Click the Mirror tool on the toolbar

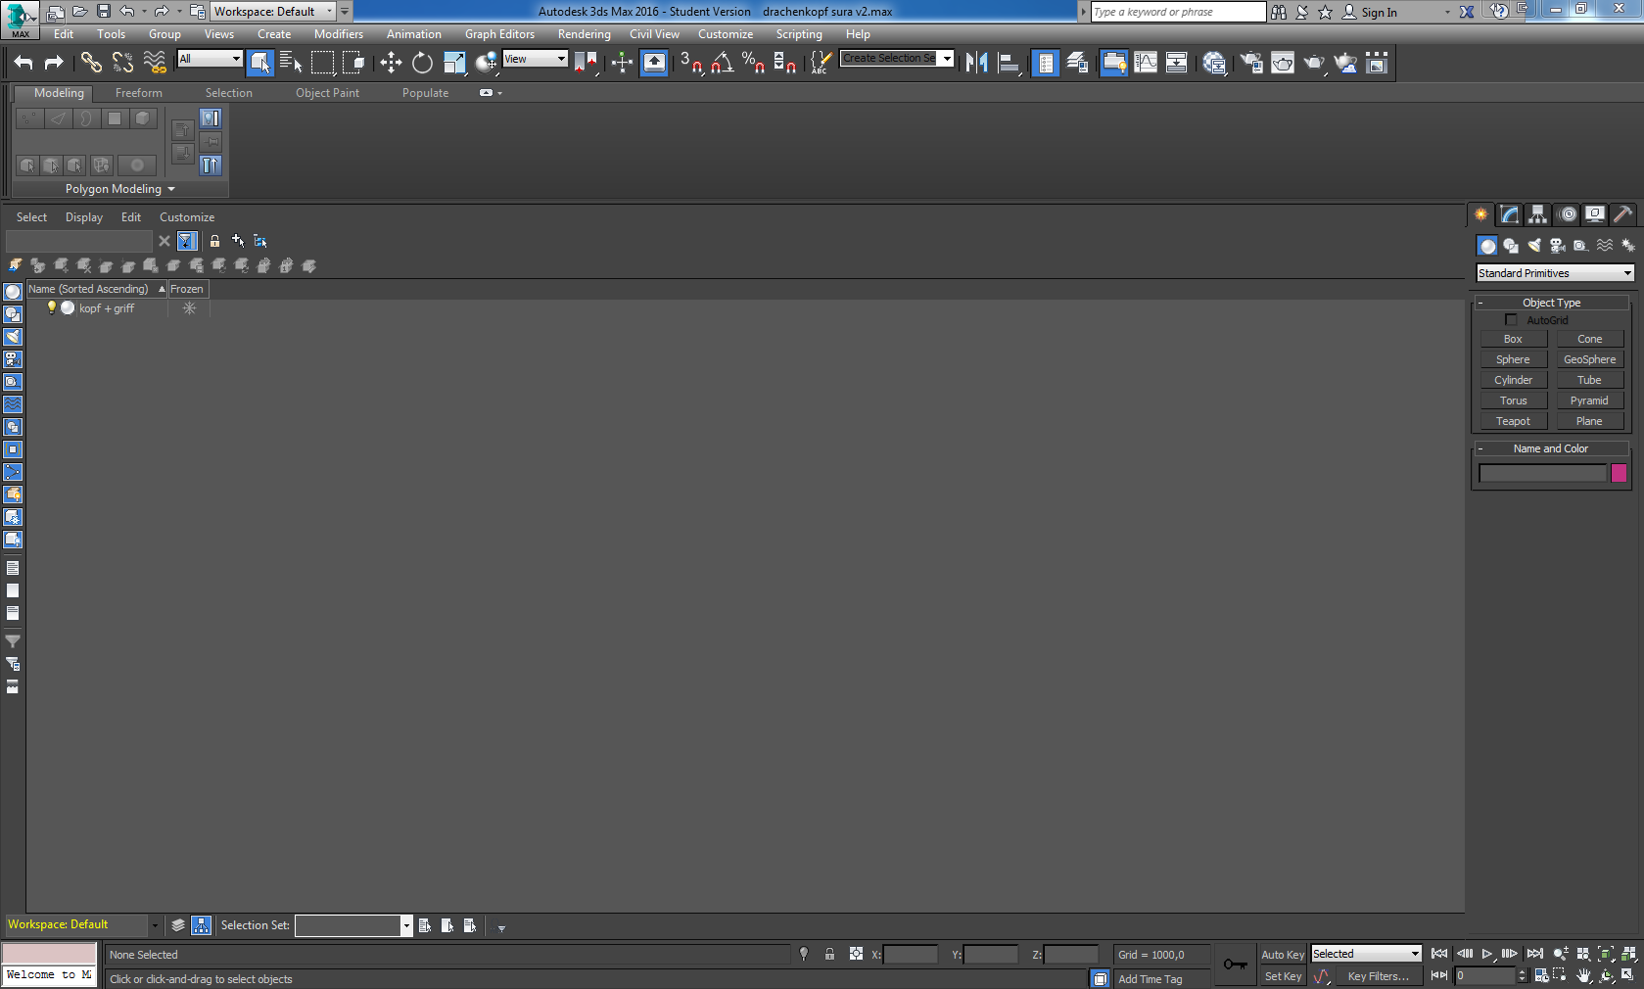(976, 62)
